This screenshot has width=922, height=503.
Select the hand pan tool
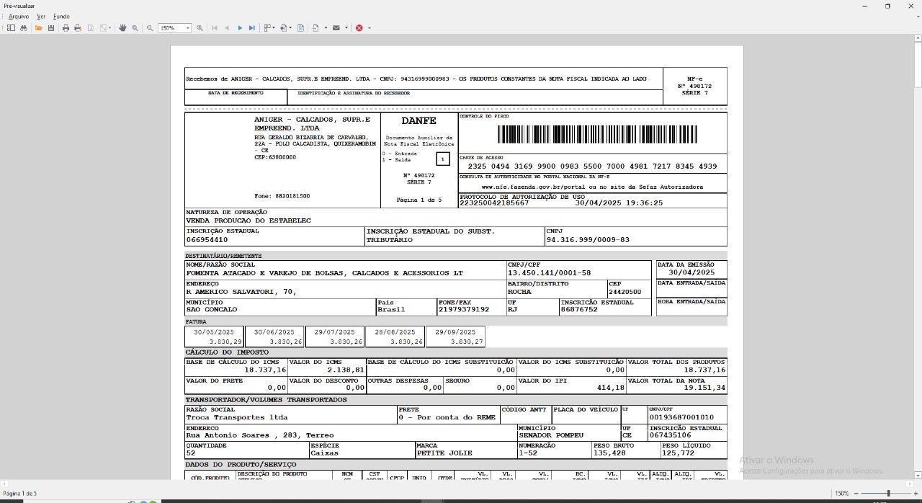(x=122, y=28)
